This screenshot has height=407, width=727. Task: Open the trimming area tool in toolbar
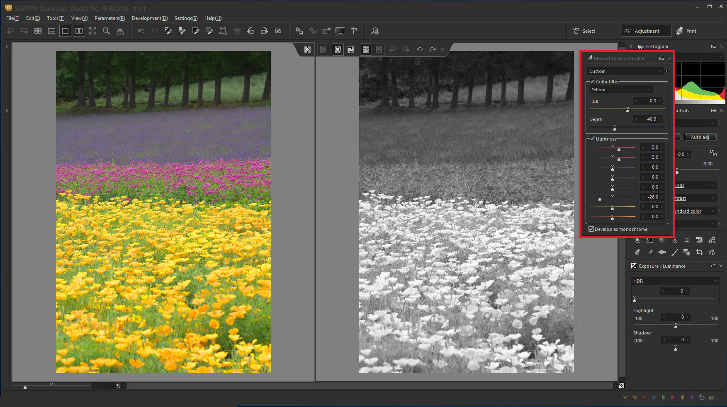click(223, 31)
